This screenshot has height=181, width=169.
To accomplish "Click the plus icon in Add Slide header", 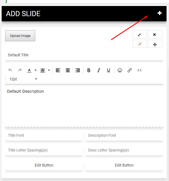I will coord(159,13).
